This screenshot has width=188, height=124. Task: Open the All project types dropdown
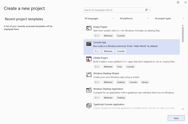coord(169,18)
